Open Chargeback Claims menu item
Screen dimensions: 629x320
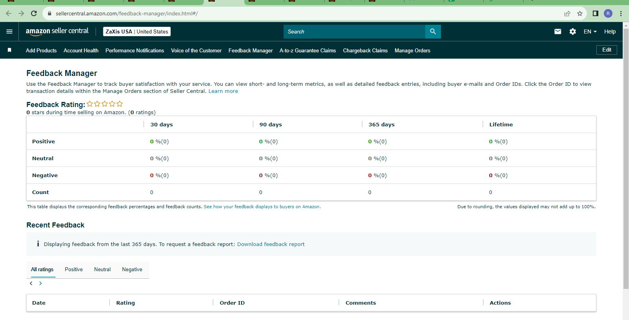pos(365,50)
